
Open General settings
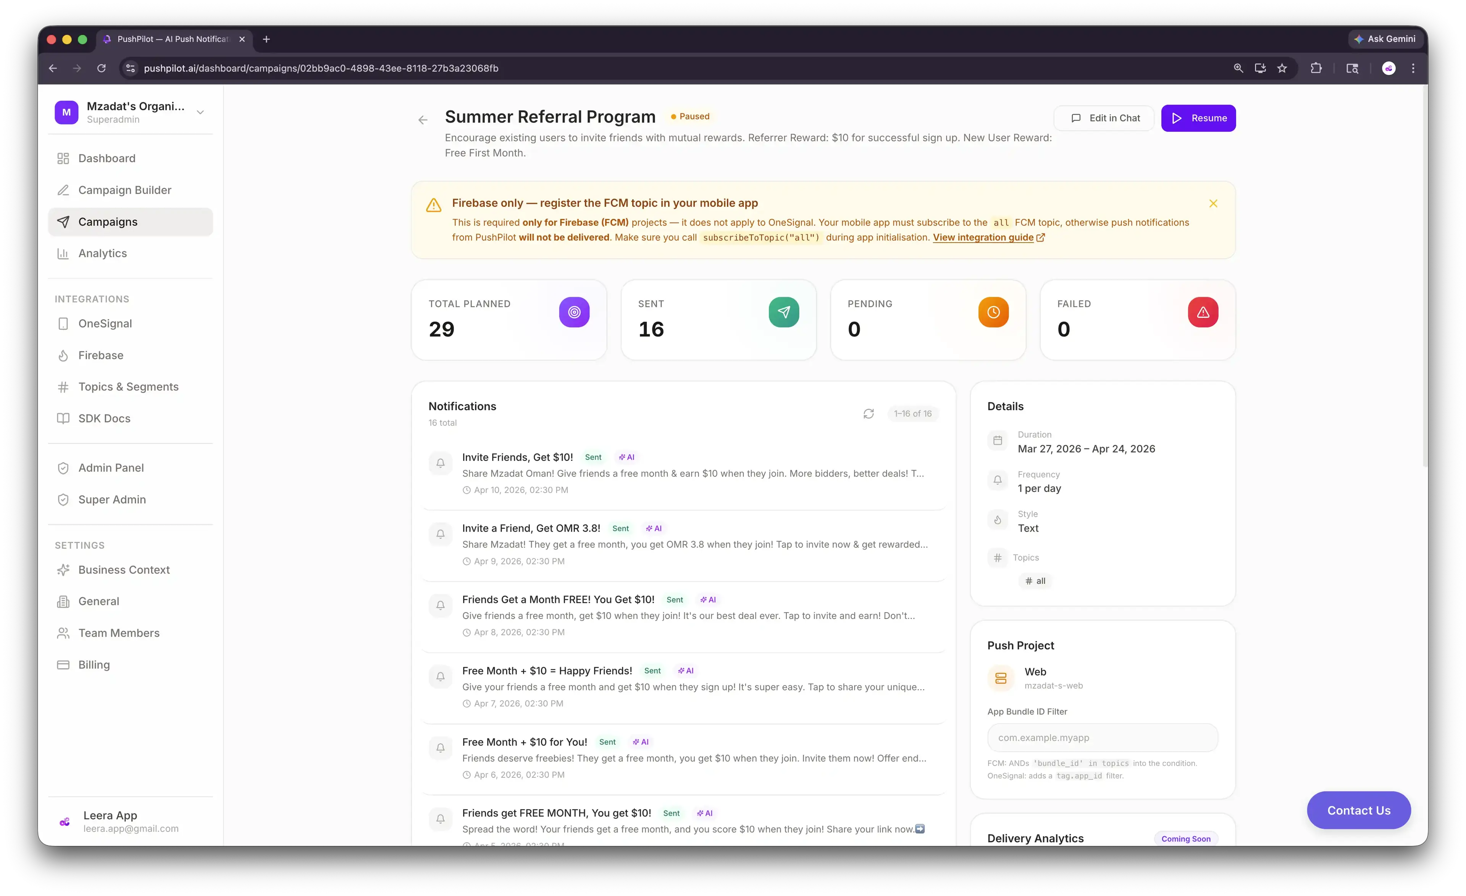tap(130, 601)
